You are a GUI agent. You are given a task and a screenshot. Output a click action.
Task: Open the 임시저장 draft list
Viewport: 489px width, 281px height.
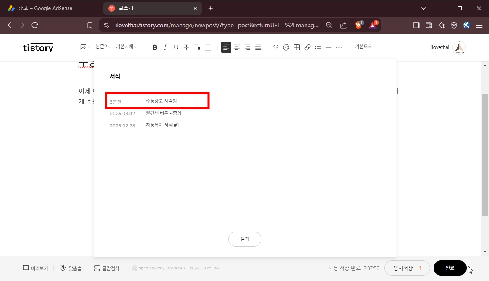[x=404, y=268]
